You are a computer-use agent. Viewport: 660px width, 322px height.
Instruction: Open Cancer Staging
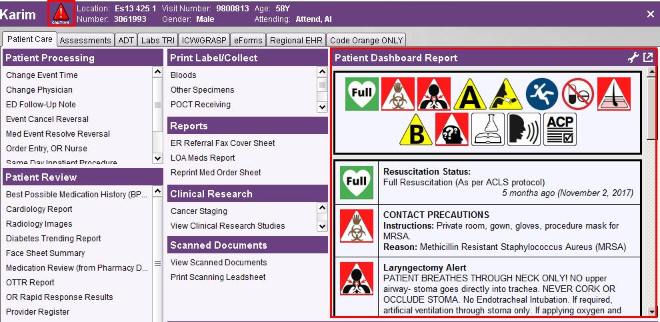[199, 212]
